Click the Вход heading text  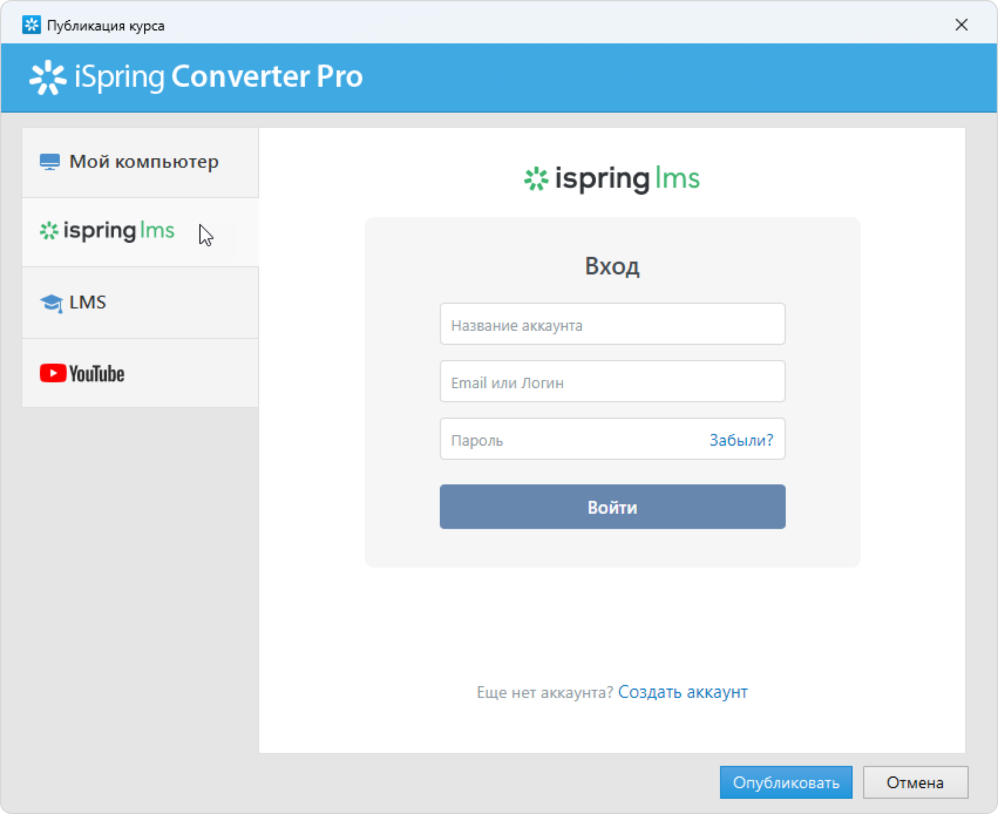click(612, 266)
